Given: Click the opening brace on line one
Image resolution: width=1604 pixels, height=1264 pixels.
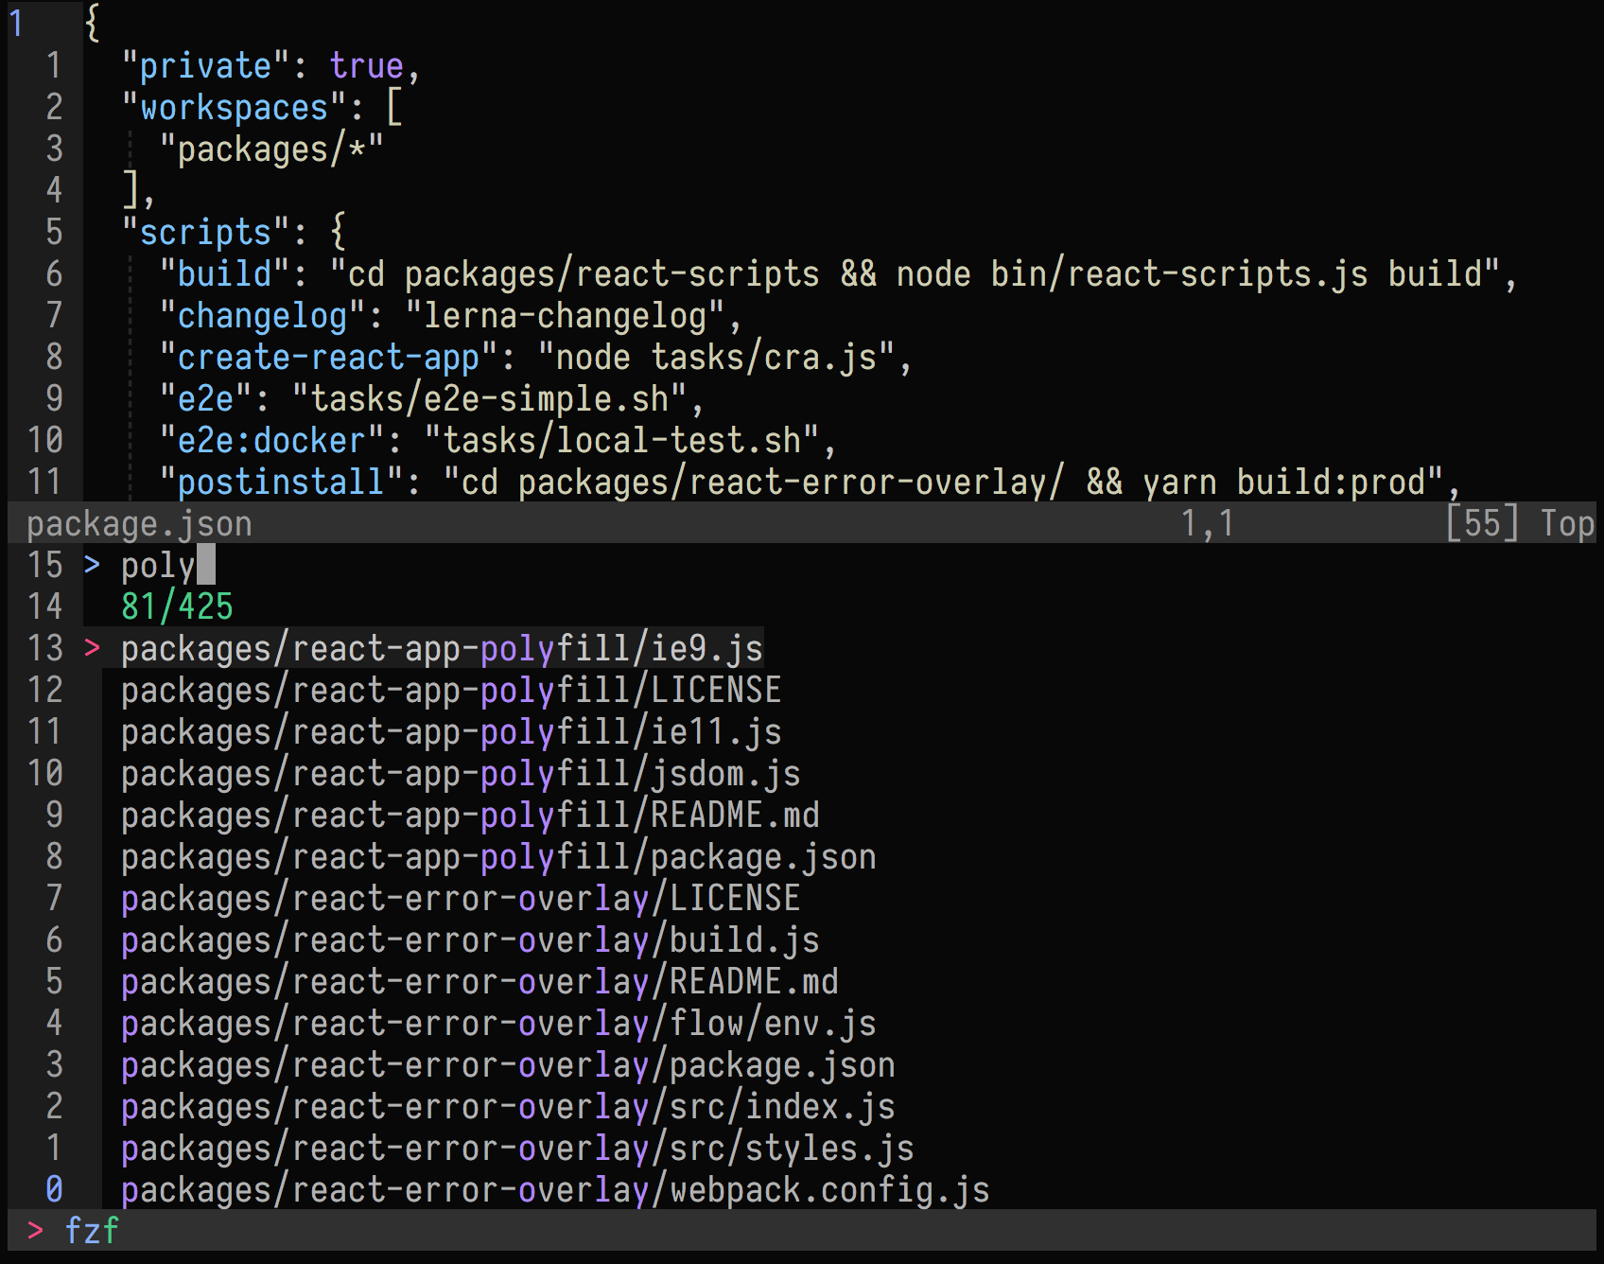Looking at the screenshot, I should [x=92, y=23].
